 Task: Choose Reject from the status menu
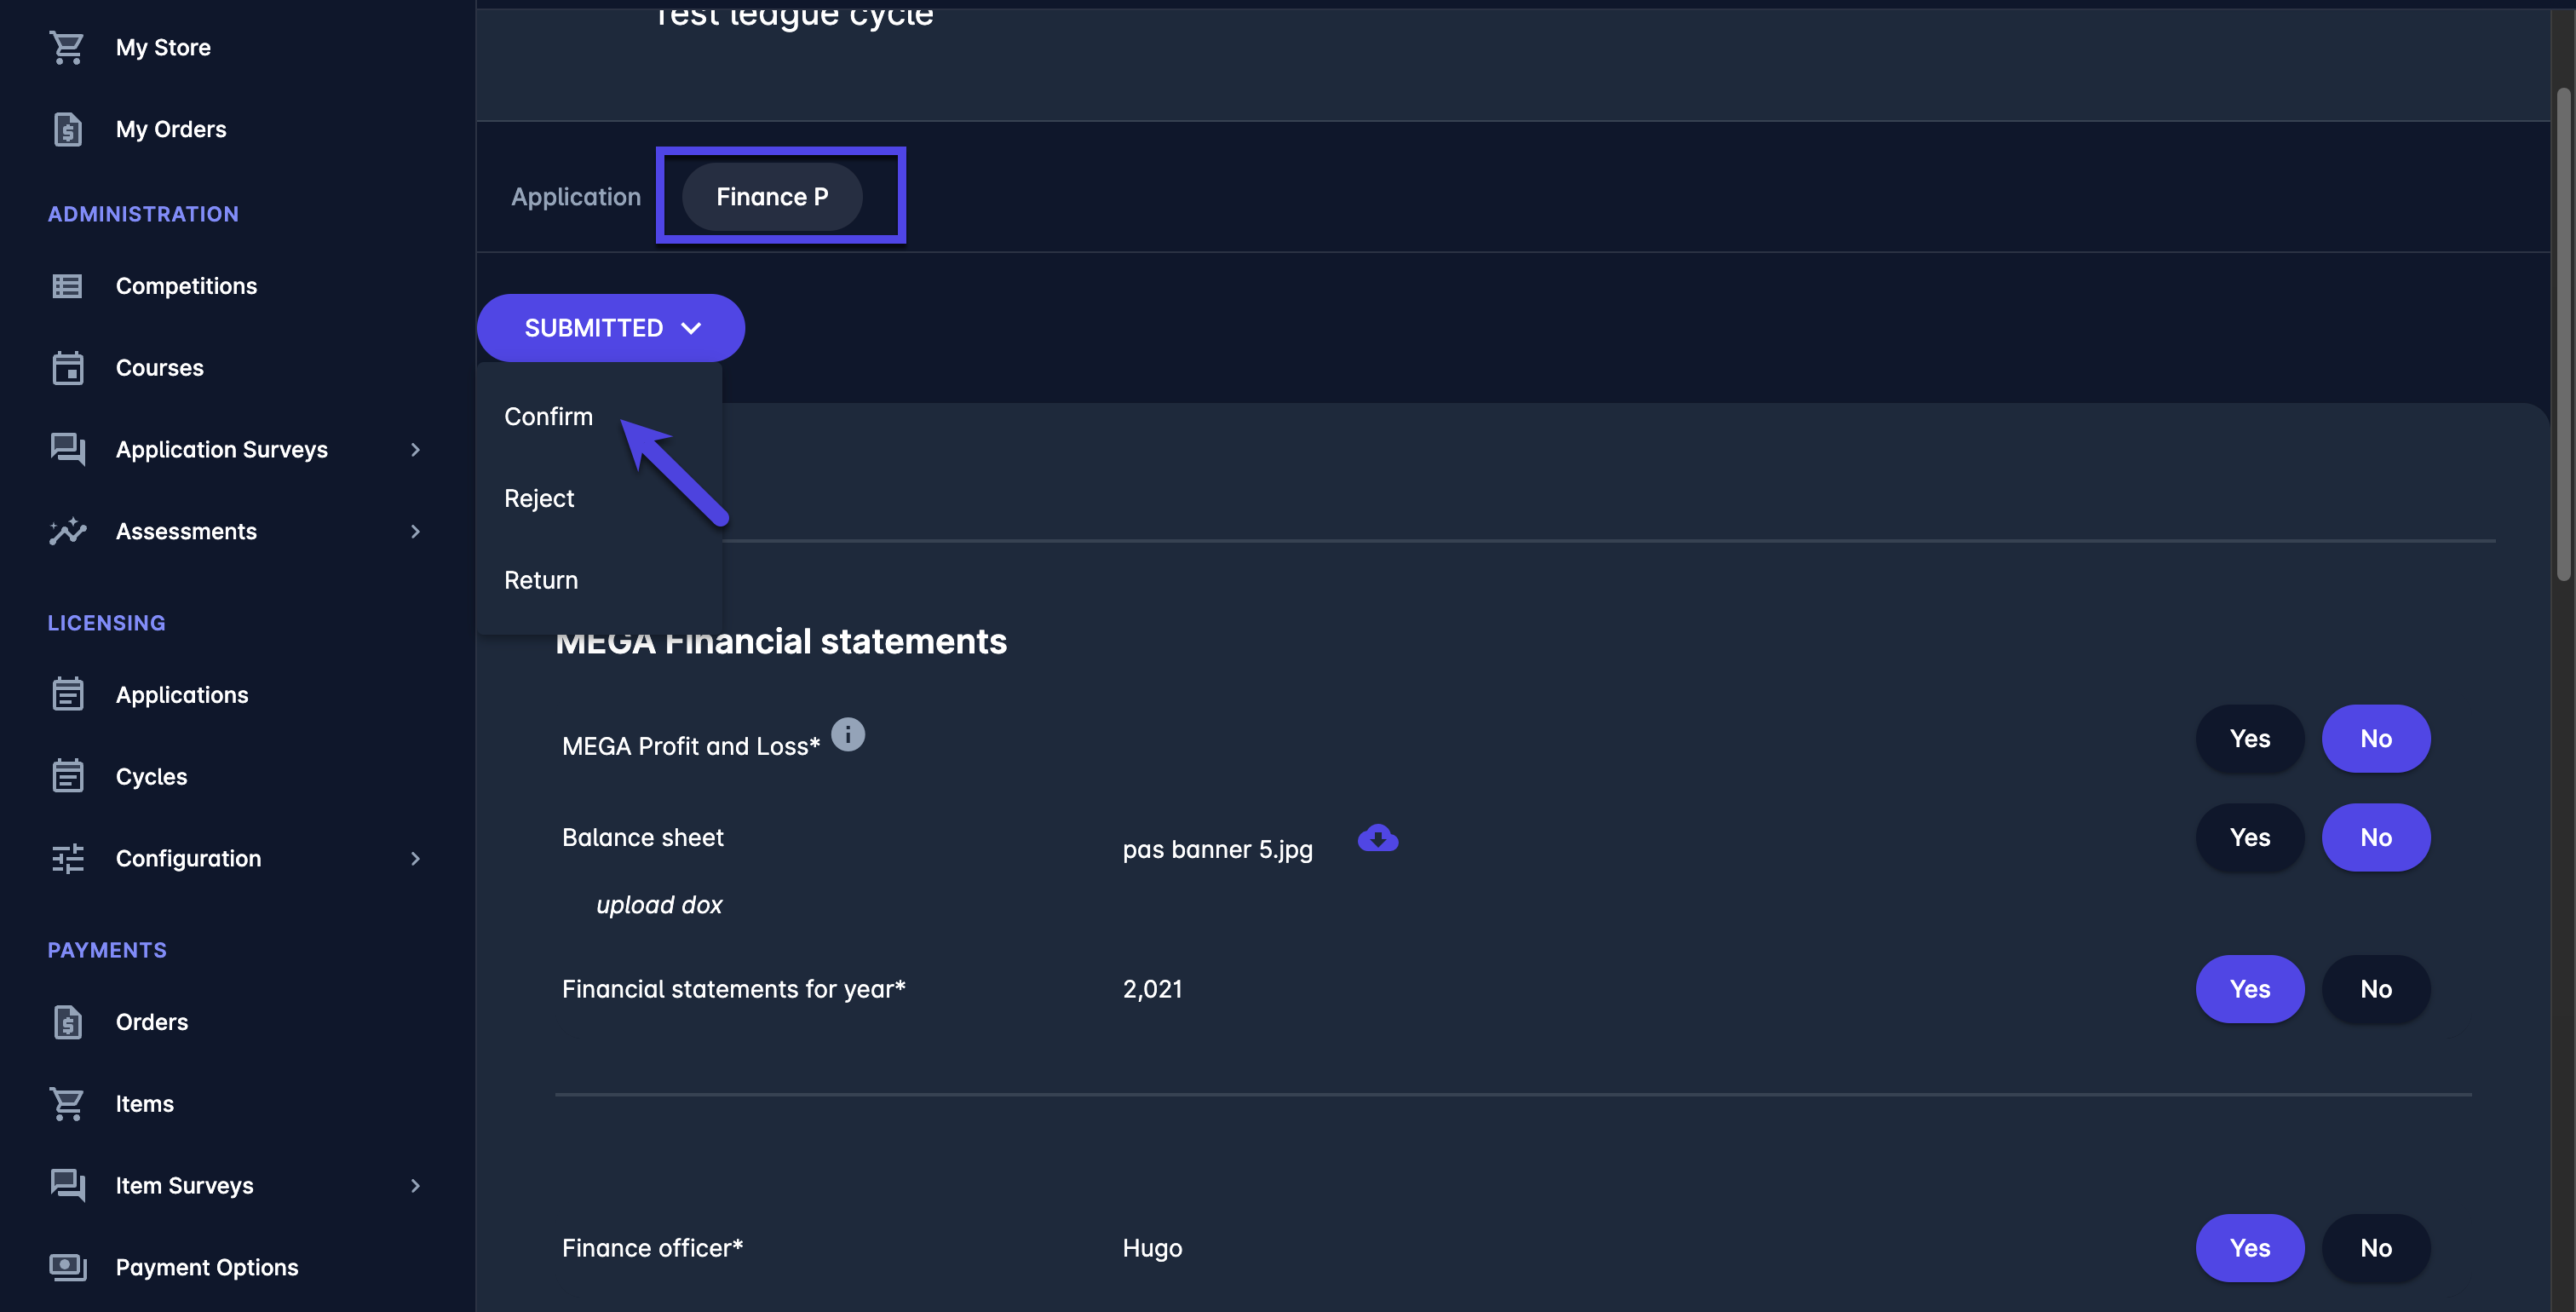tap(539, 499)
